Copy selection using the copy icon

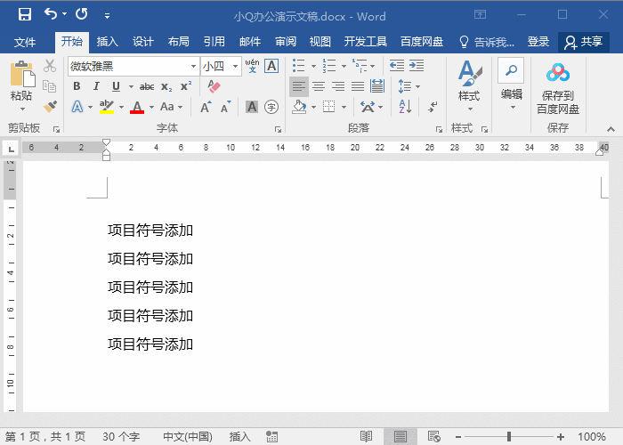[x=50, y=86]
